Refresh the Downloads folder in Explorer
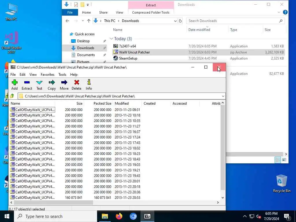Image resolution: width=296 pixels, height=222 pixels. pyautogui.click(x=180, y=21)
